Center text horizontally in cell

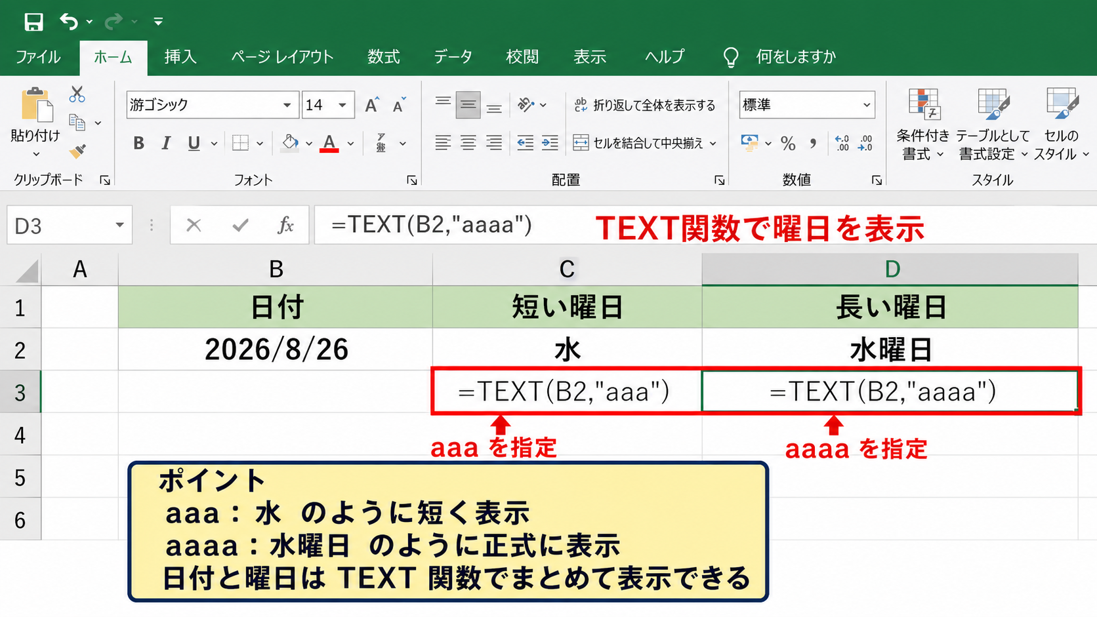(468, 143)
